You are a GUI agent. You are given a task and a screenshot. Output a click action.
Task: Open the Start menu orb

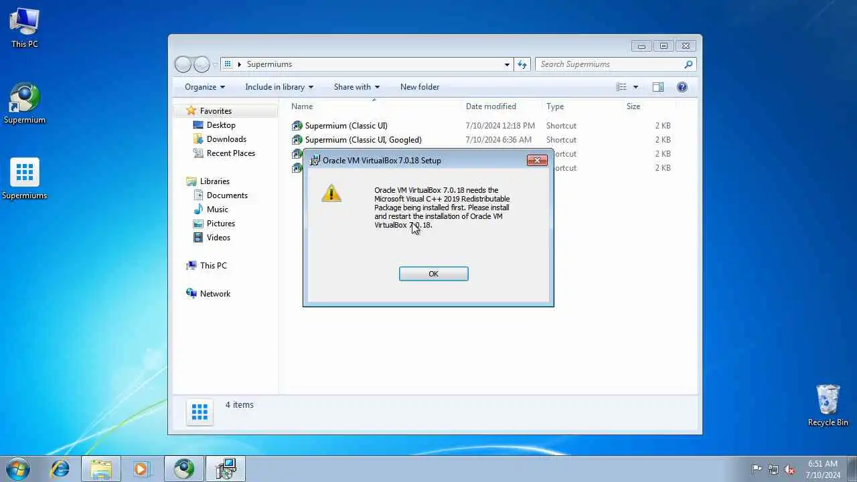point(18,469)
